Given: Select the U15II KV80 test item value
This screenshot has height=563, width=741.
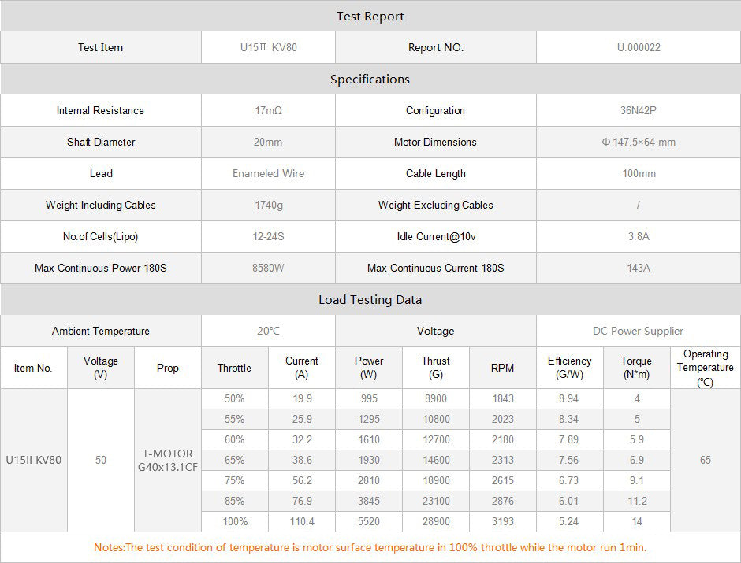Looking at the screenshot, I should (269, 48).
